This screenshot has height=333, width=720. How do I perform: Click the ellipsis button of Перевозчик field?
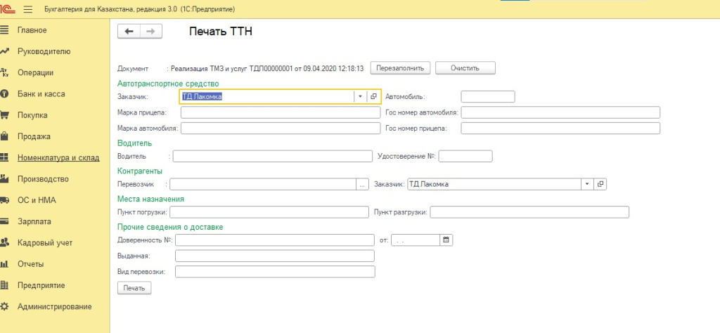point(362,184)
